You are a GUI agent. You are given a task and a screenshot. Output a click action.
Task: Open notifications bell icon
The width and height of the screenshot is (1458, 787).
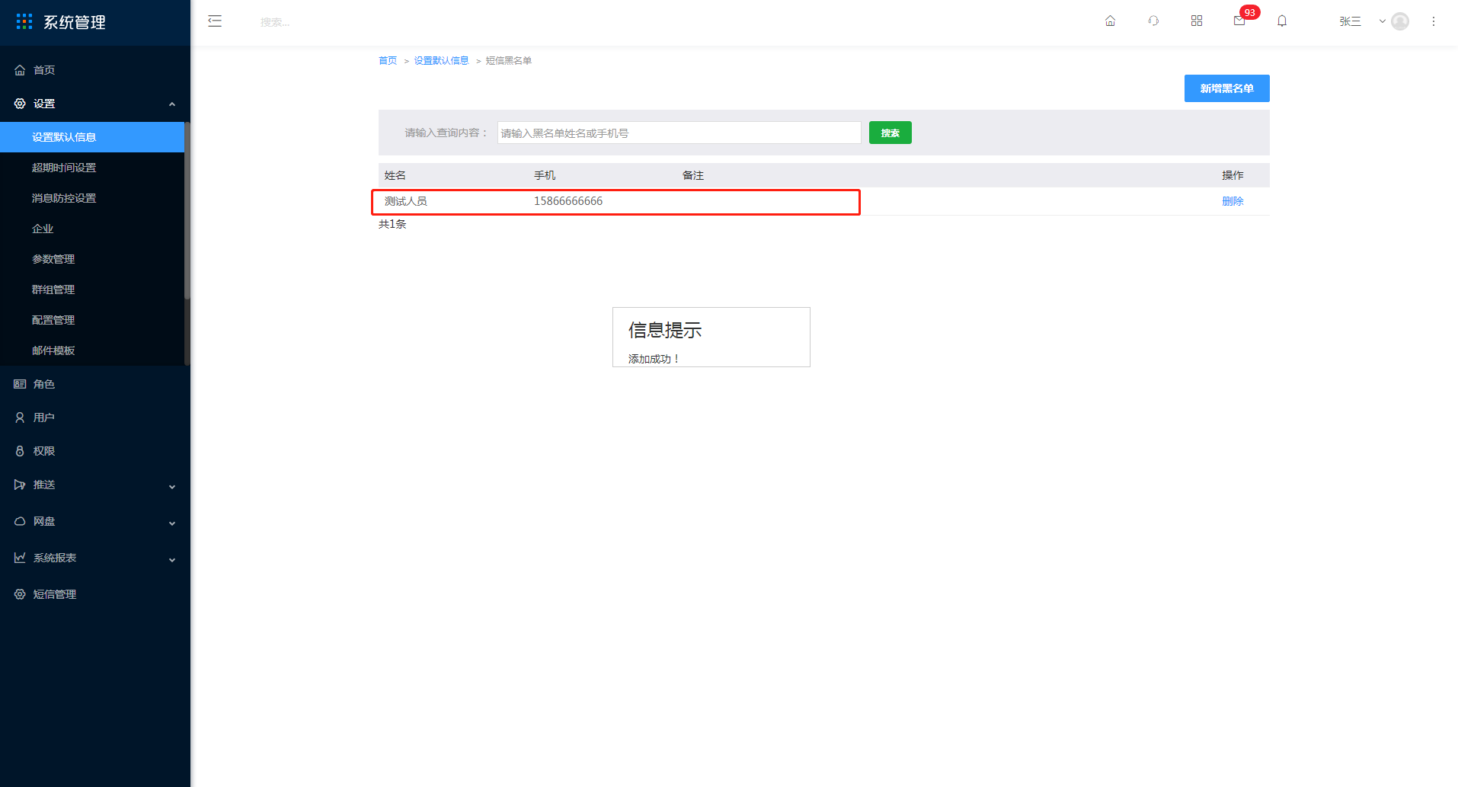[1282, 21]
